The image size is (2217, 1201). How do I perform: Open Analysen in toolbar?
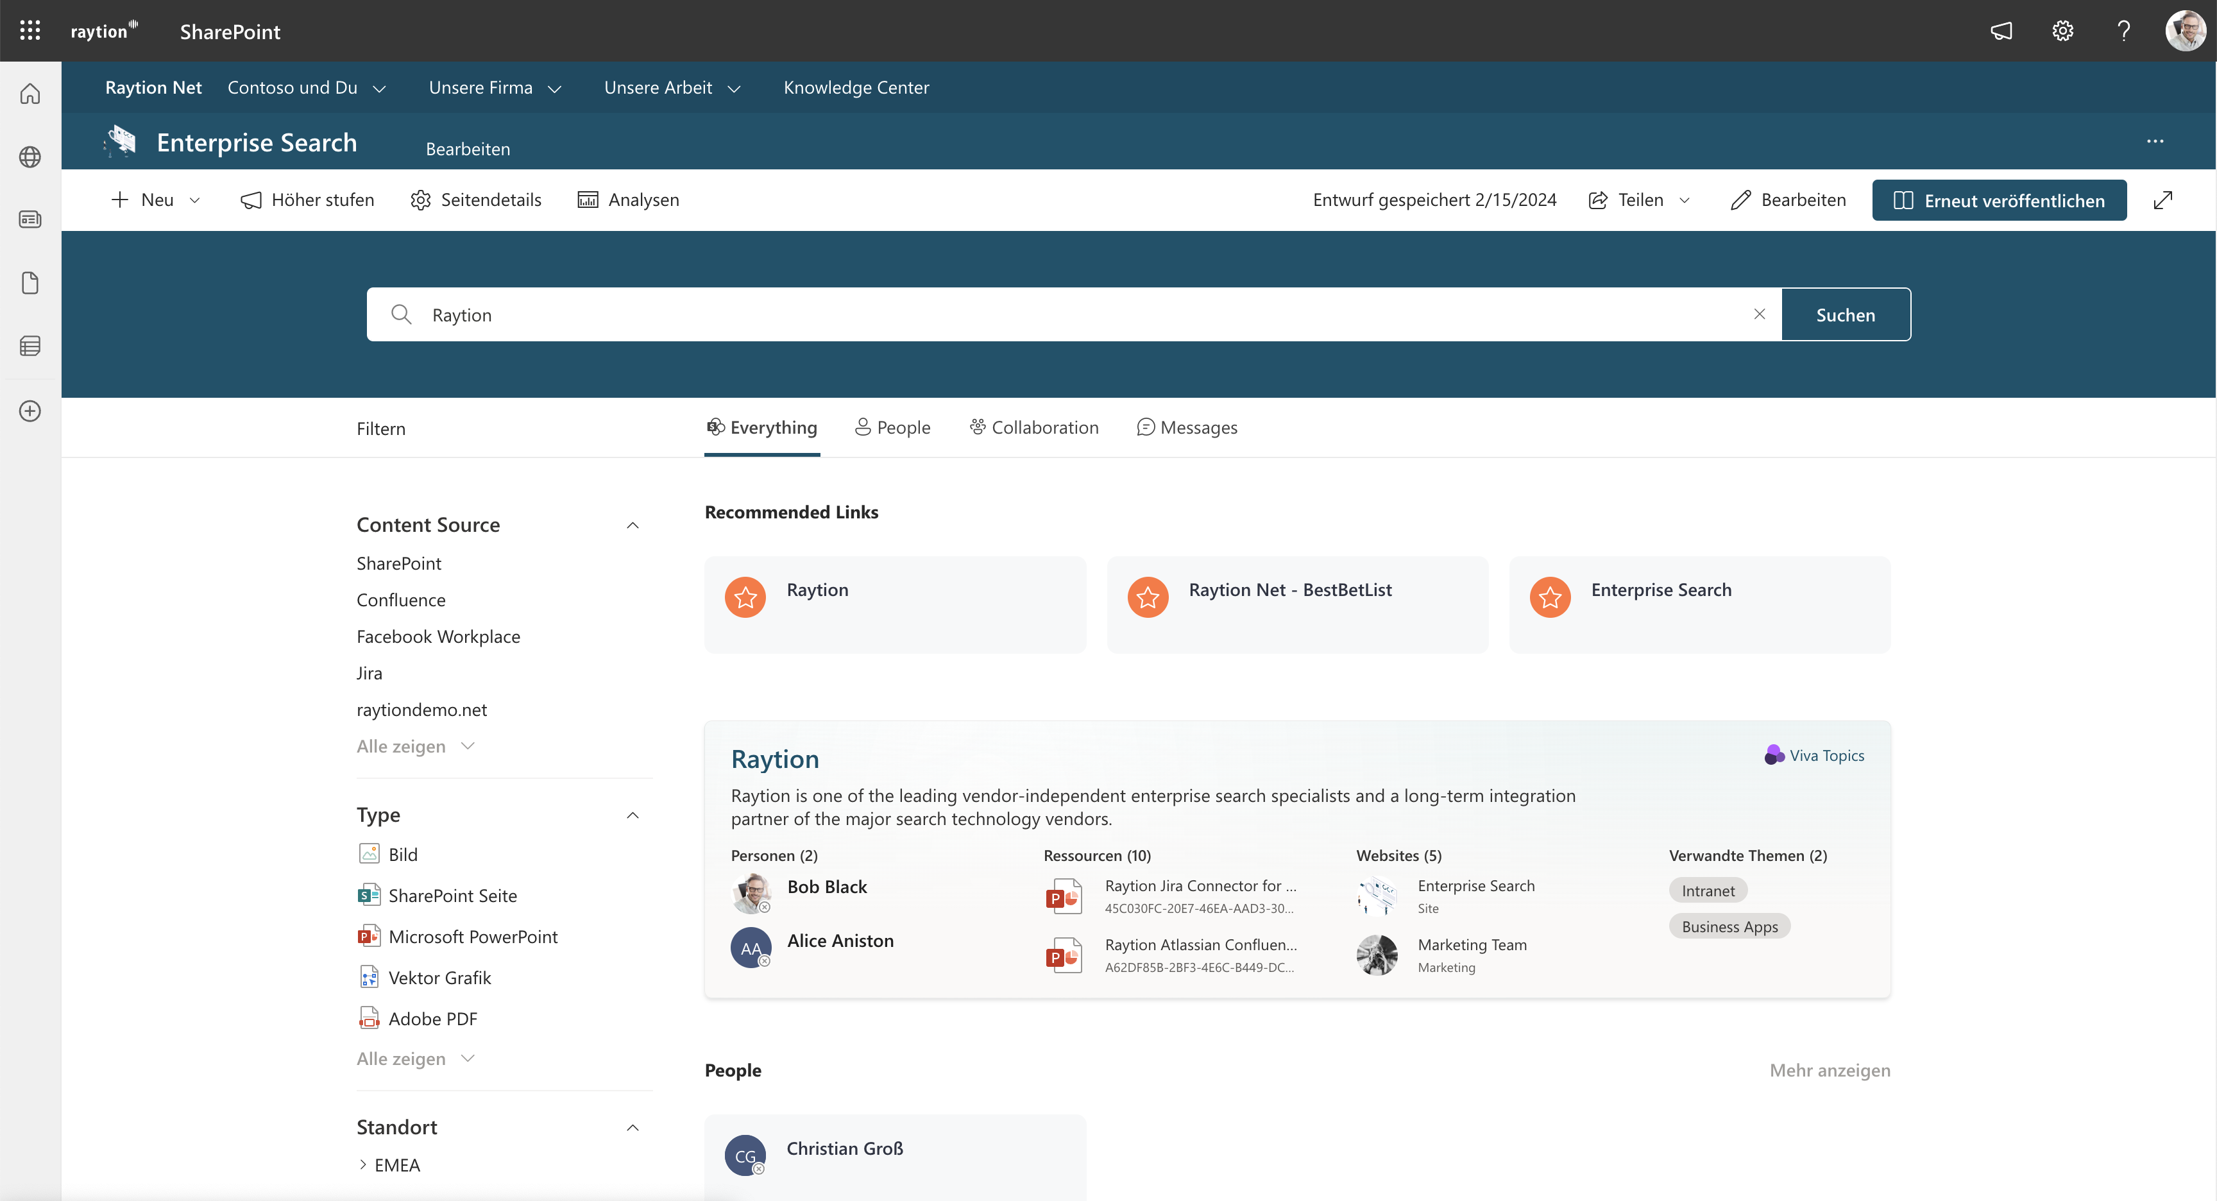pos(628,200)
